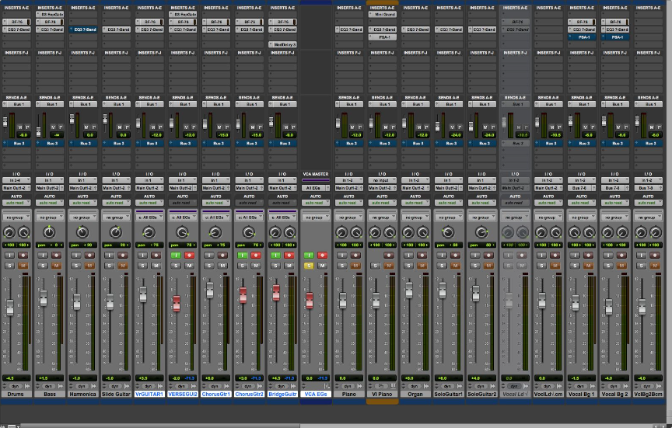Click the dyn voice button on Organ
The image size is (672, 428).
pos(414,386)
